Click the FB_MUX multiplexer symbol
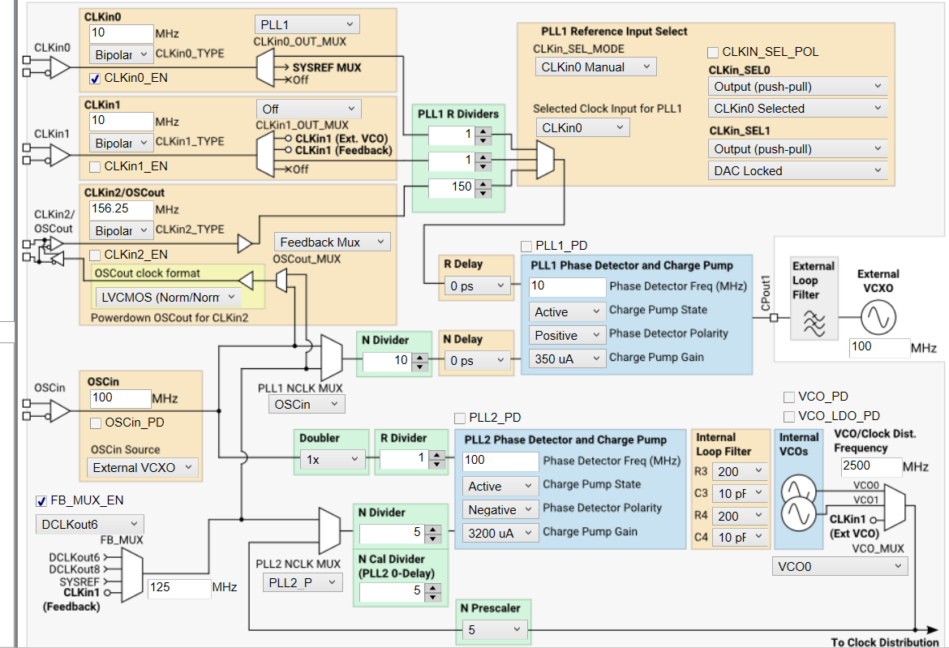The image size is (949, 648). click(132, 575)
